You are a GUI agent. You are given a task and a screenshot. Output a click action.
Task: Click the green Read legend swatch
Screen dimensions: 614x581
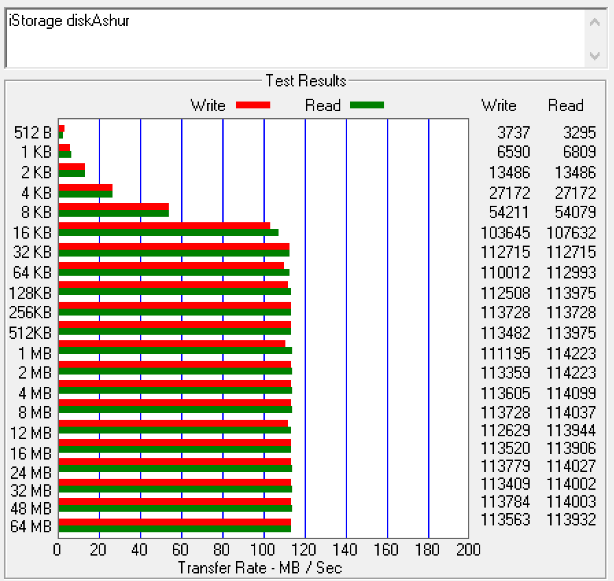point(366,105)
